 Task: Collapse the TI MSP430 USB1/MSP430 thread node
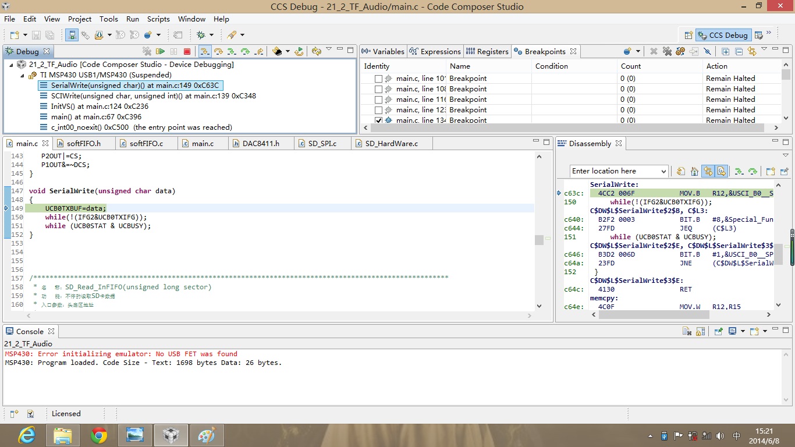click(x=22, y=75)
